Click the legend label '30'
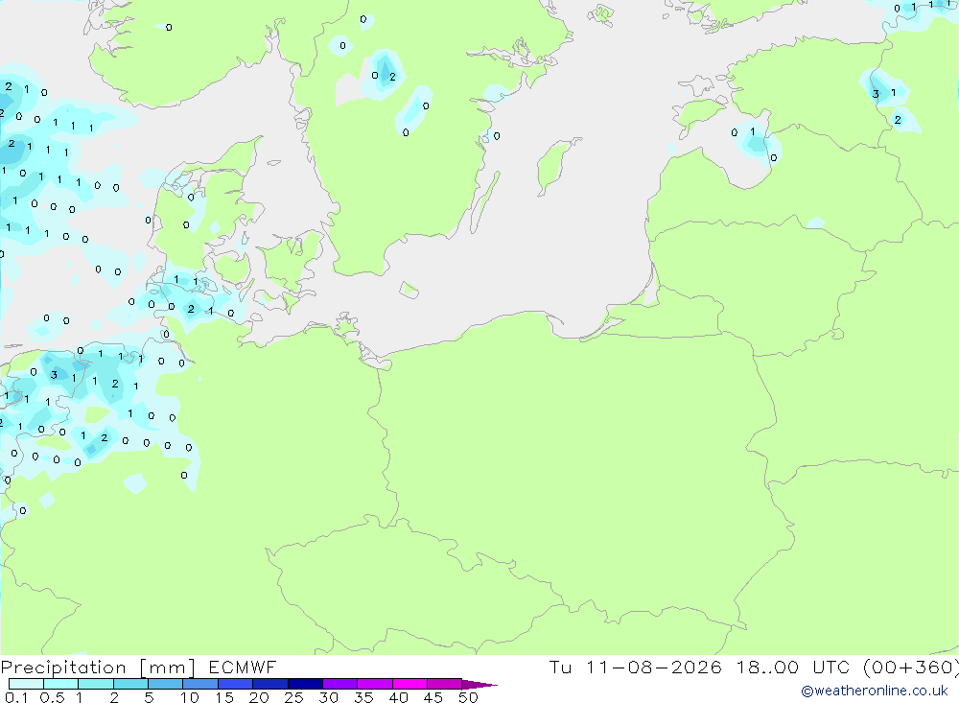Viewport: 959px width, 703px height. coord(328,697)
